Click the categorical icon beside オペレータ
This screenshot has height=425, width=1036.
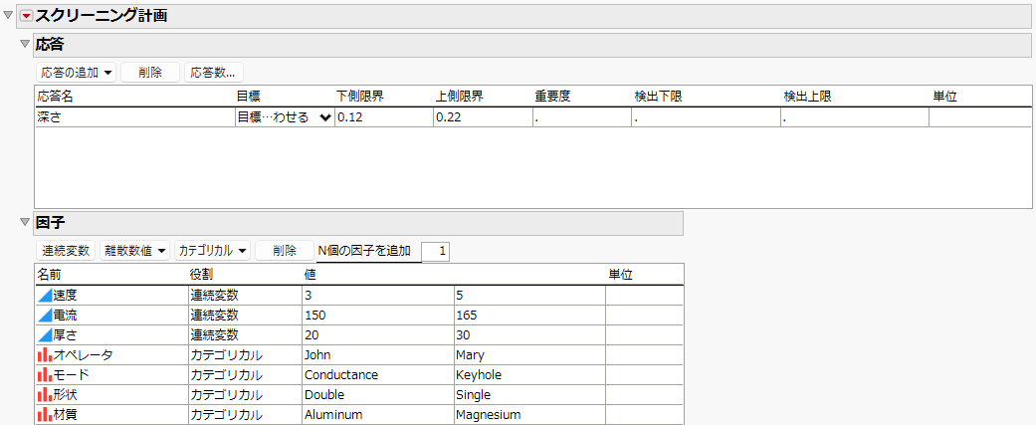pyautogui.click(x=44, y=355)
